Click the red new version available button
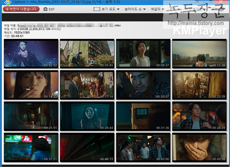Viewport: 230px width, 167px height. (x=21, y=9)
